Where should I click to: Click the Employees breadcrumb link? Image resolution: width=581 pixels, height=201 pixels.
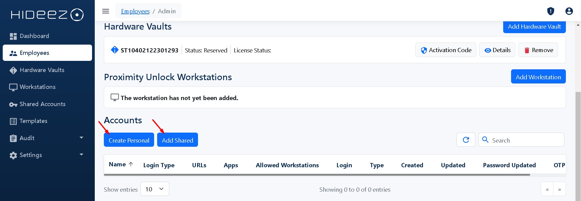coord(135,11)
